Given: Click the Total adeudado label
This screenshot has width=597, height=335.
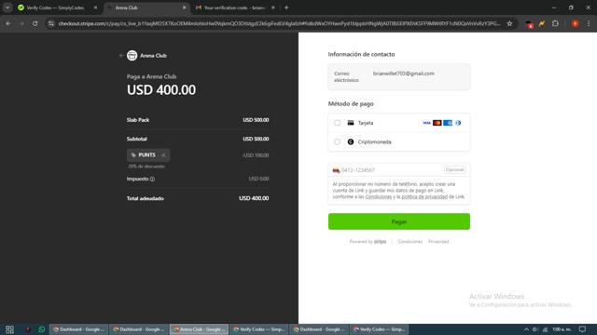Looking at the screenshot, I should [x=146, y=198].
